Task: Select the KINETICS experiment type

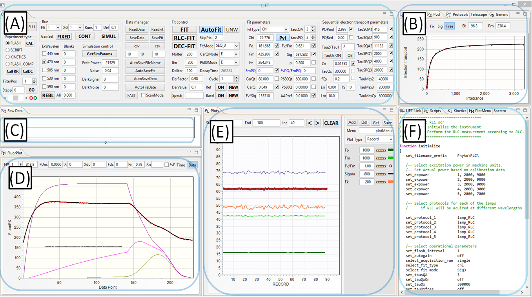Action: click(8, 57)
